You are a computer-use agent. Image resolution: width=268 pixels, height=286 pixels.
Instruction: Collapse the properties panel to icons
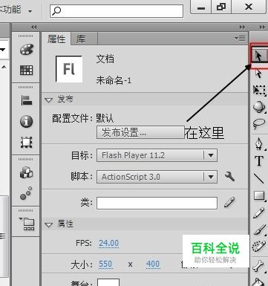click(242, 27)
